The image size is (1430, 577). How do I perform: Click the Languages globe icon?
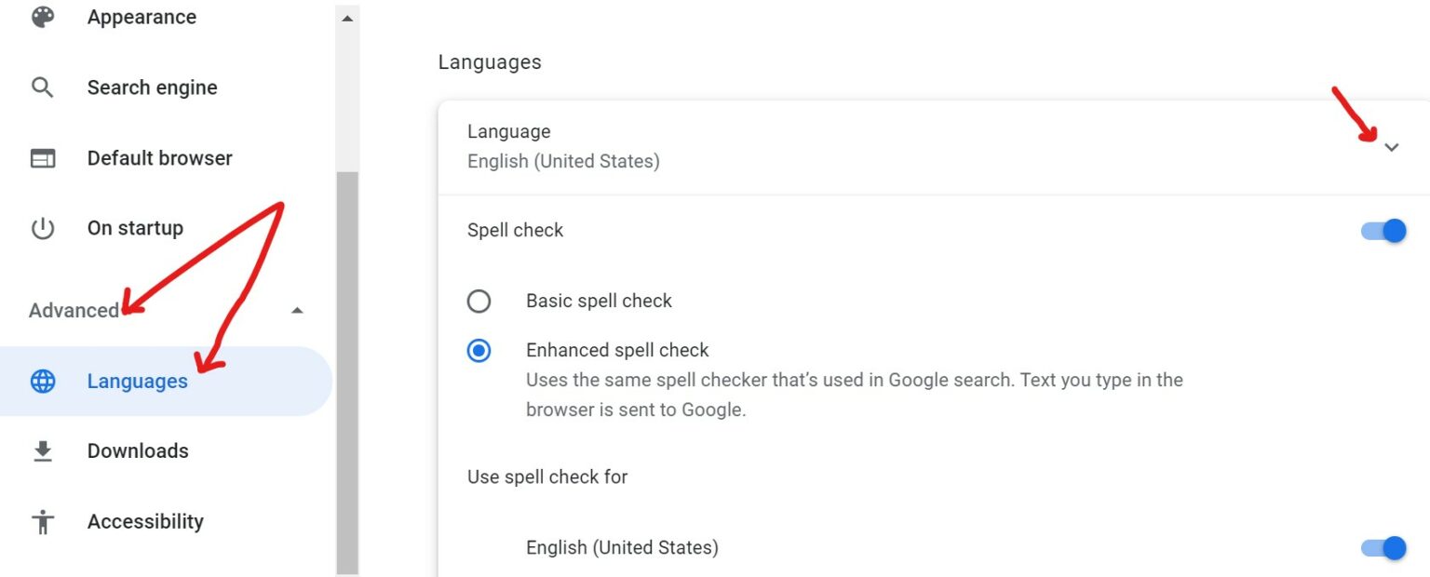tap(43, 381)
